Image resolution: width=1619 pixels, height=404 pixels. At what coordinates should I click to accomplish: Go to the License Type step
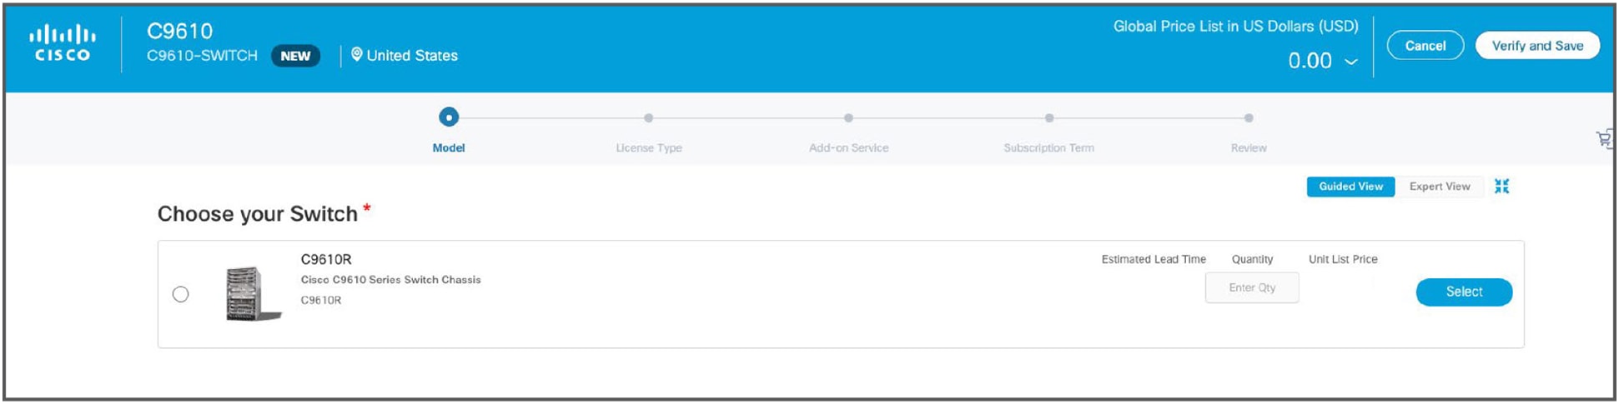coord(649,118)
